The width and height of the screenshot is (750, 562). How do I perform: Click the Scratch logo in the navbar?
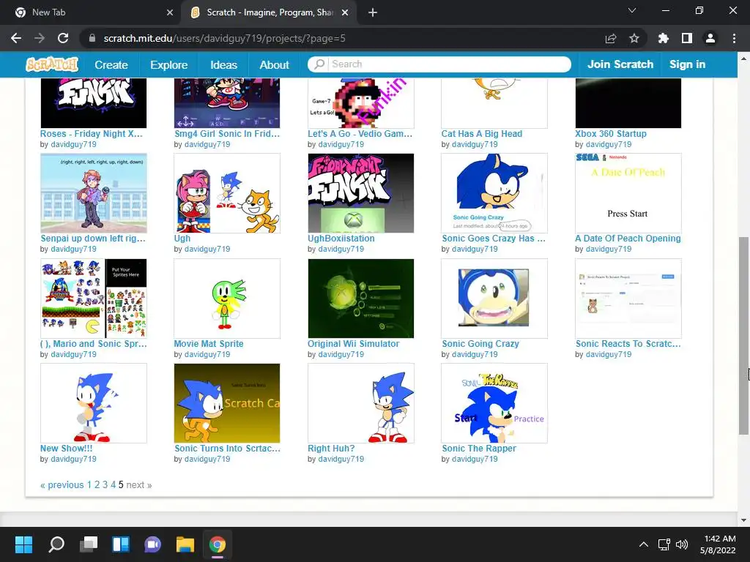point(52,64)
